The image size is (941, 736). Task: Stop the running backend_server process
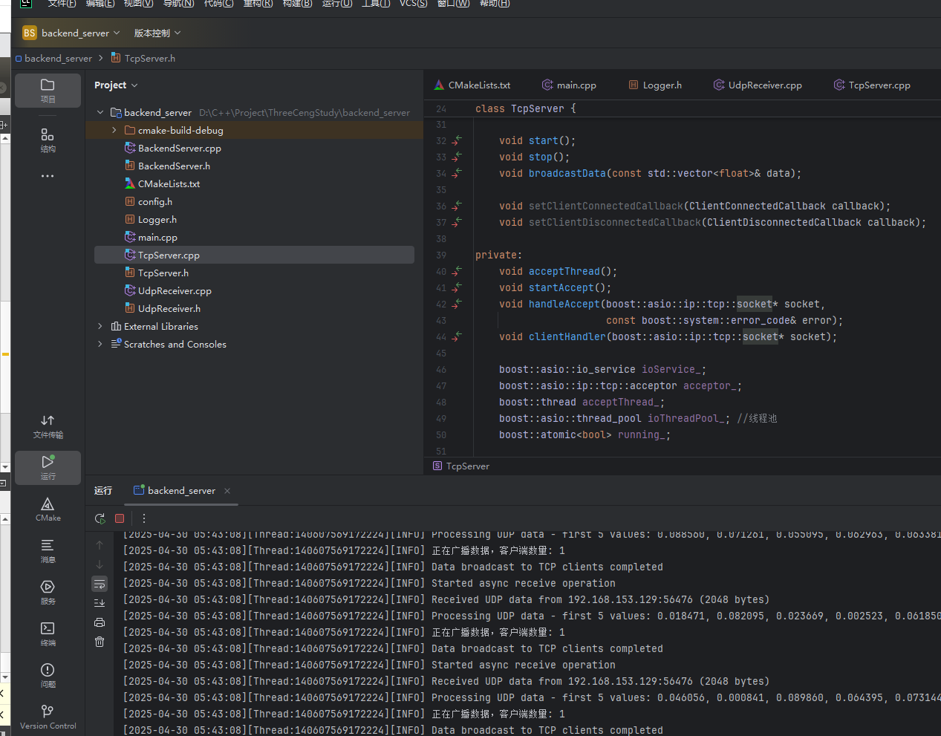pyautogui.click(x=120, y=518)
